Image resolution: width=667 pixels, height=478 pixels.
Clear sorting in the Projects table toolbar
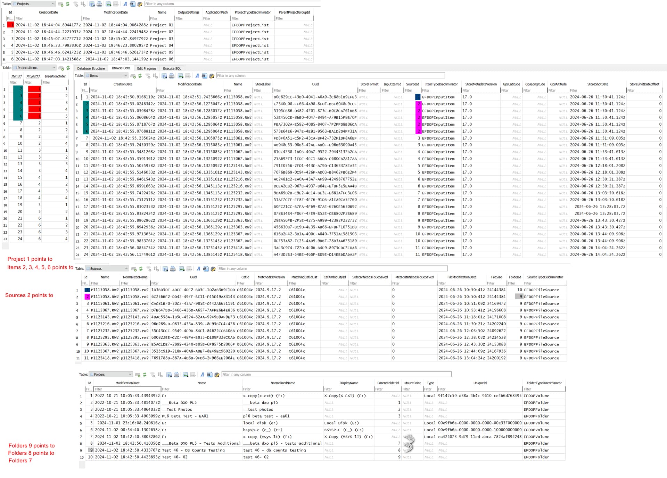click(x=83, y=4)
